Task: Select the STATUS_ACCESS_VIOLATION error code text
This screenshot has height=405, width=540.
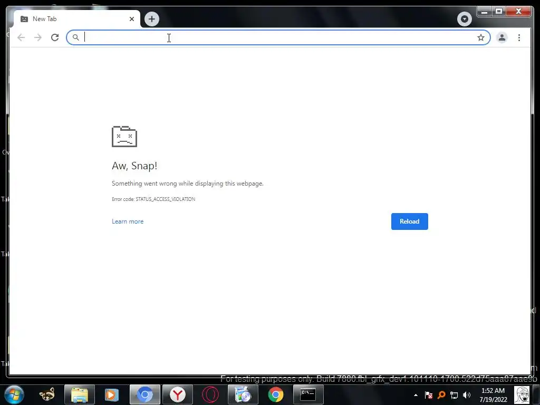Action: point(165,199)
